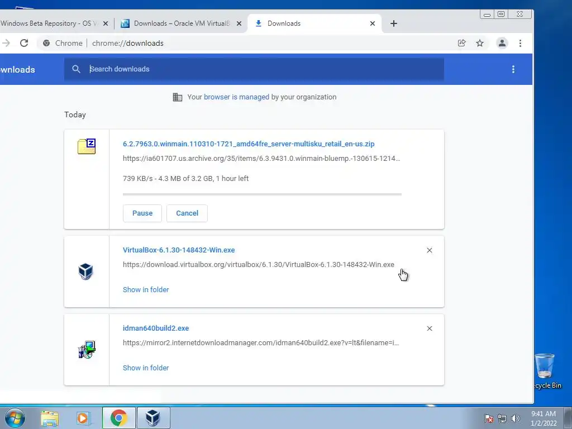Show idman640build2.exe in folder
This screenshot has height=429, width=572.
(x=146, y=368)
